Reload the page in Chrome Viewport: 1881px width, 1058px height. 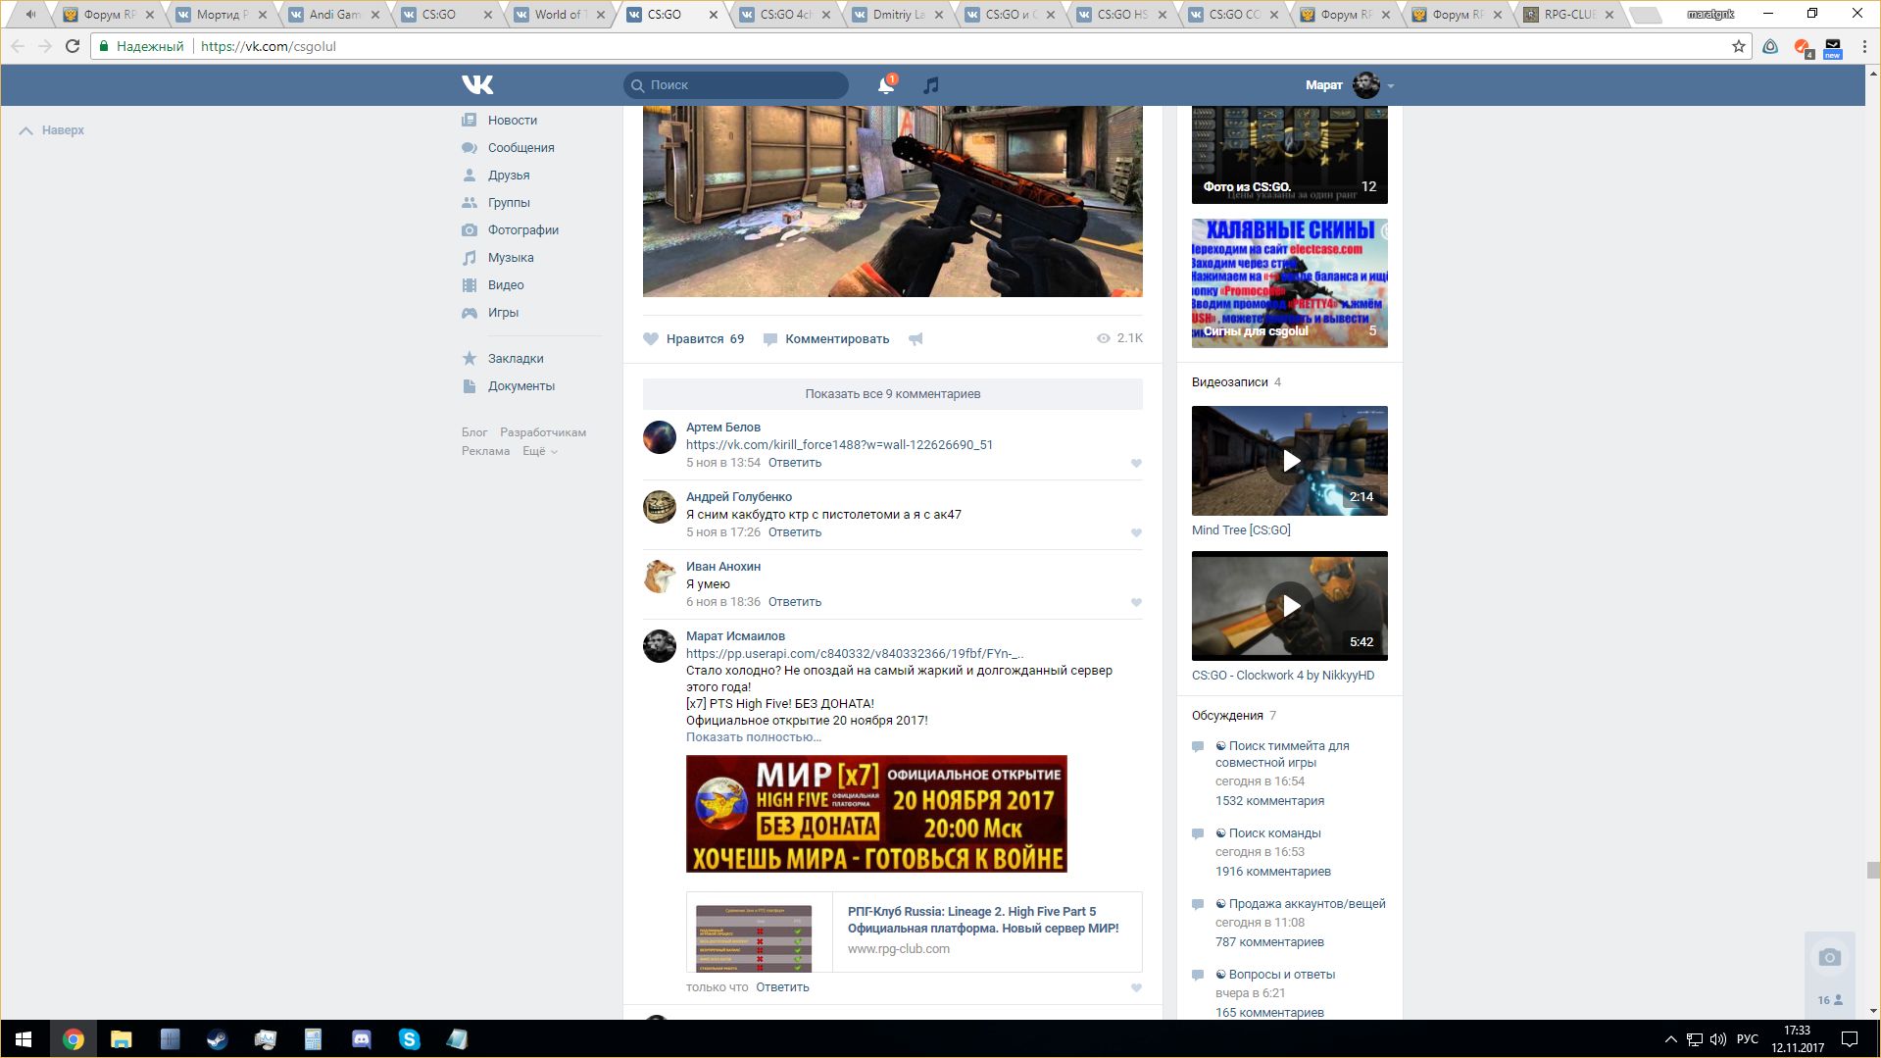coord(73,46)
